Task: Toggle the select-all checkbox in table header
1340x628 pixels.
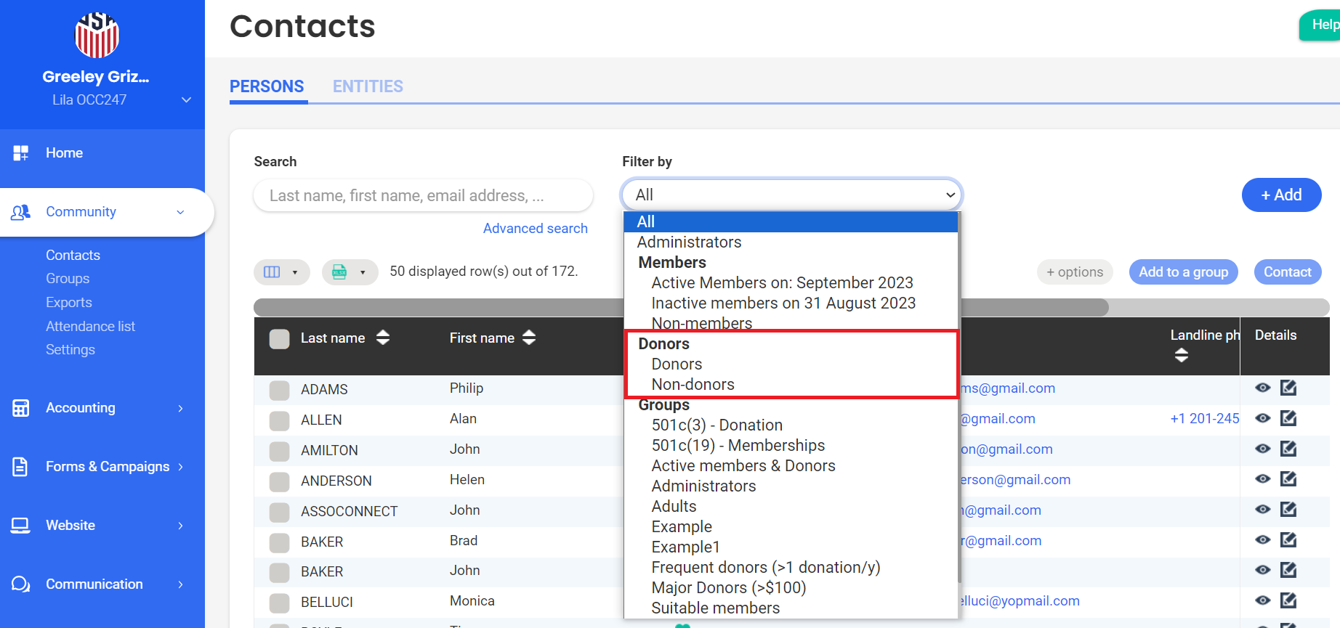Action: 279,338
